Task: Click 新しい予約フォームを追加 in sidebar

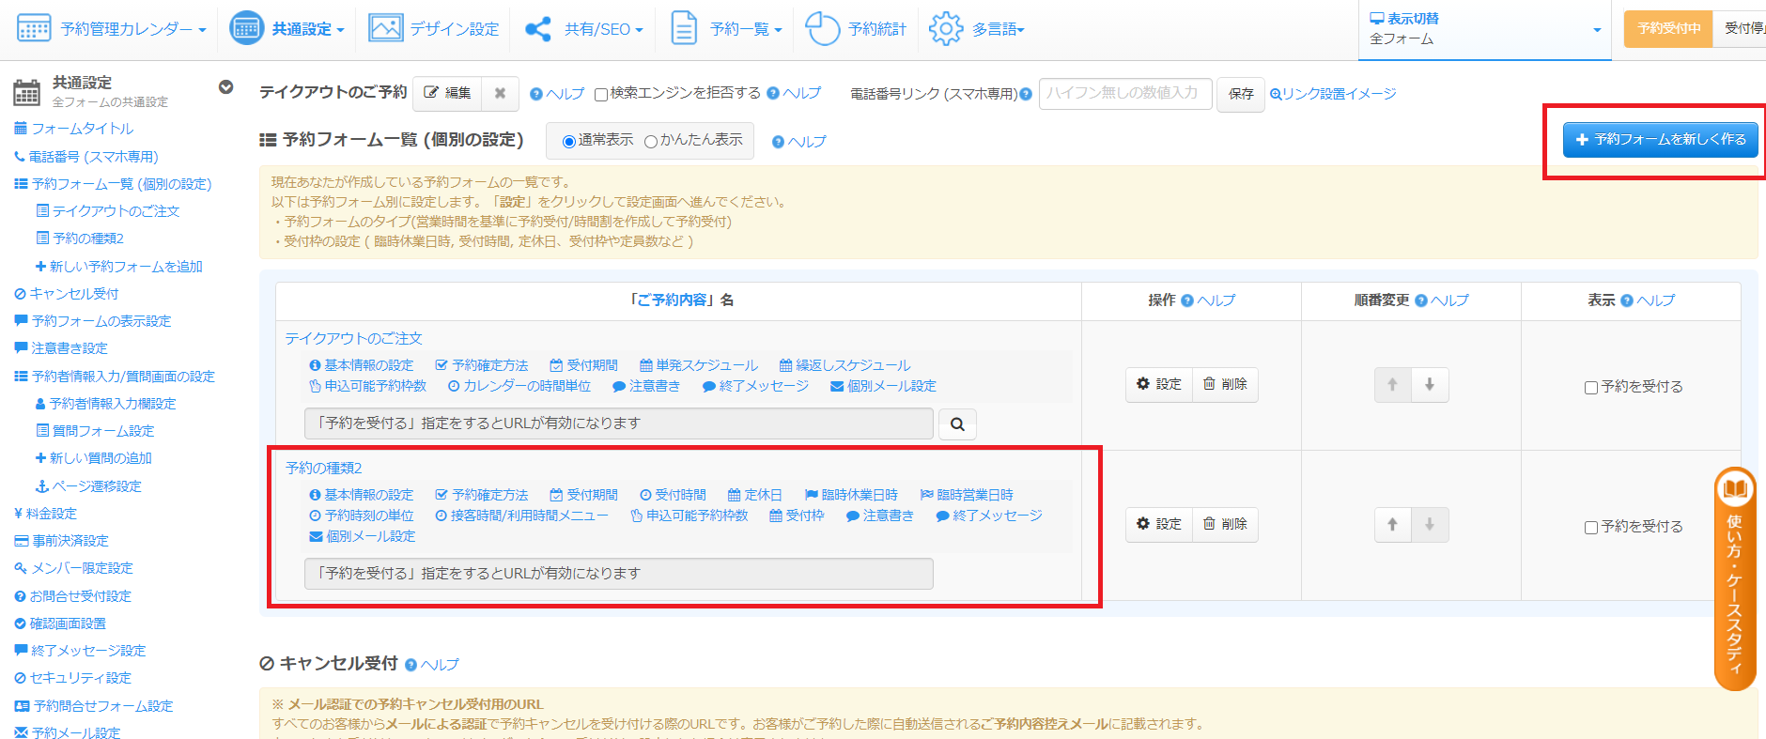Action: point(118,267)
